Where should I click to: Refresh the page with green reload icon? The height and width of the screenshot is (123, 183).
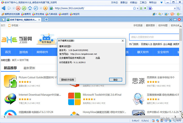[x=24, y=8]
